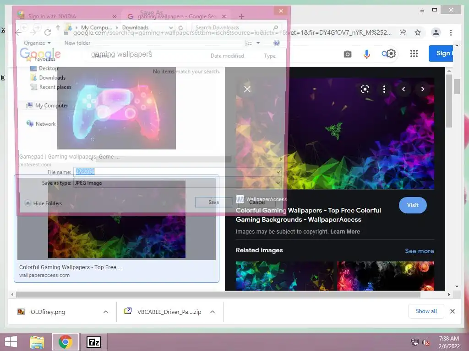Click New folder in Save As dialog

coord(77,43)
